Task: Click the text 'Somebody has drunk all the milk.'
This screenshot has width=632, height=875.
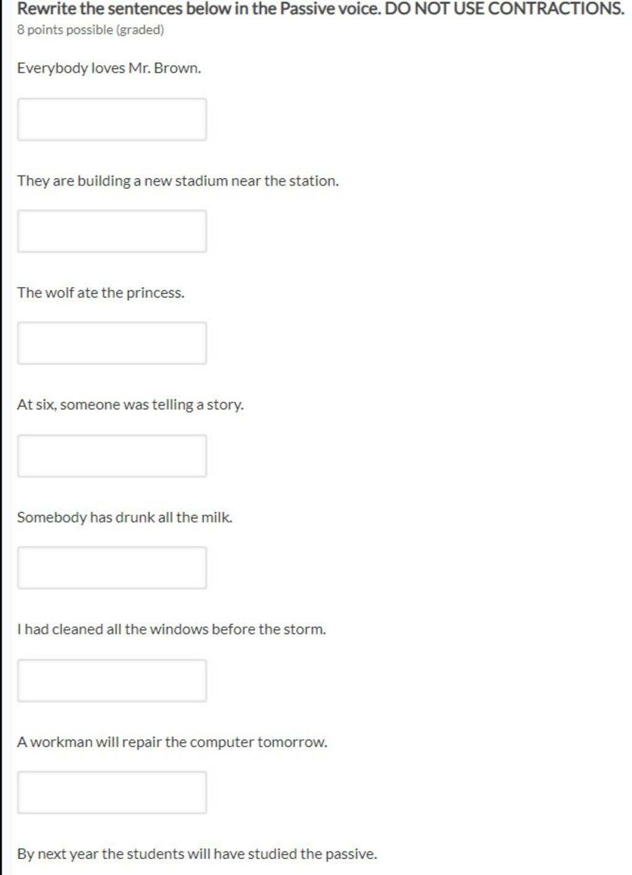Action: [125, 517]
